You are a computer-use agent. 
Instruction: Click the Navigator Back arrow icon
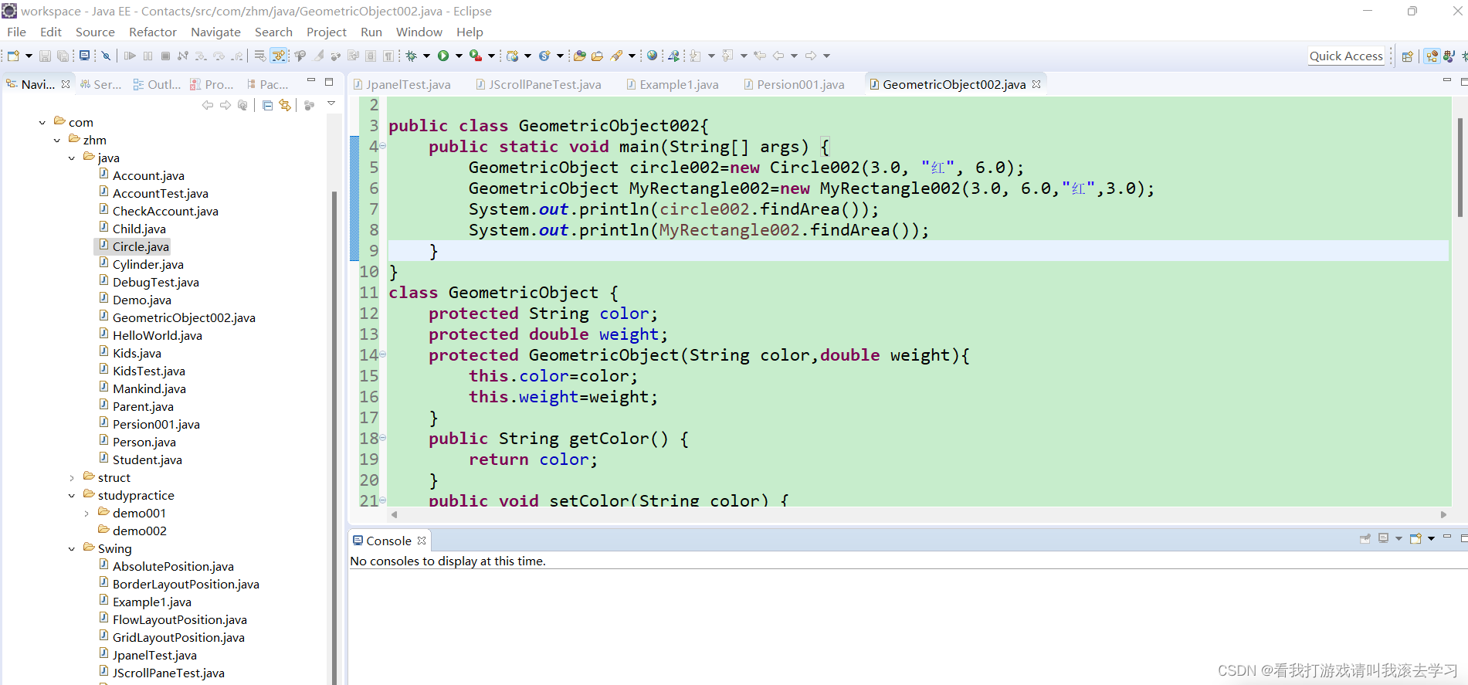click(207, 105)
